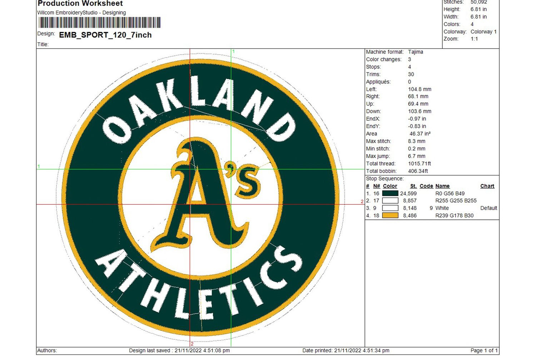
Task: Click the color name R255 G255 B255
Action: (x=456, y=201)
